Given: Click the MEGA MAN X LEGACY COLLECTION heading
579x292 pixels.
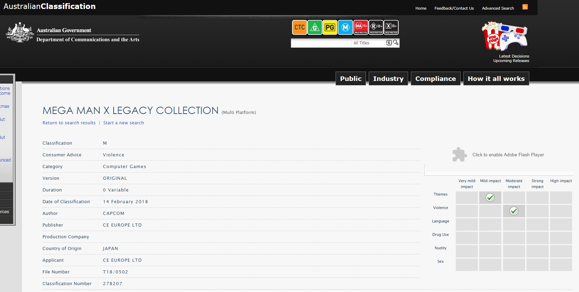Looking at the screenshot, I should point(131,111).
